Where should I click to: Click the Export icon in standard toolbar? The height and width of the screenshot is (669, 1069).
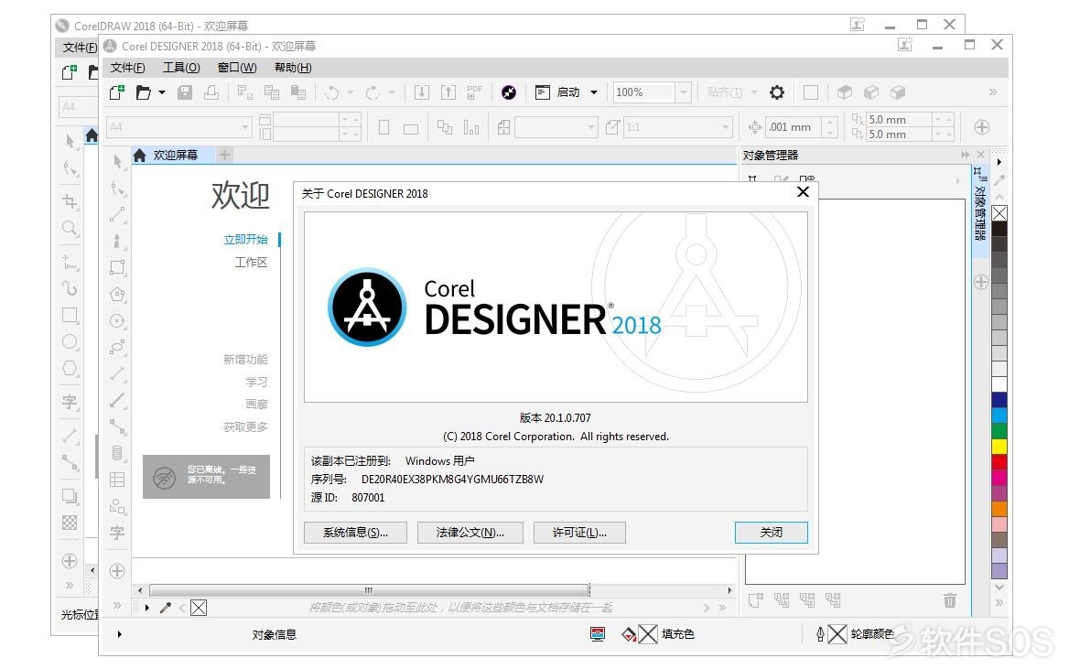click(448, 92)
